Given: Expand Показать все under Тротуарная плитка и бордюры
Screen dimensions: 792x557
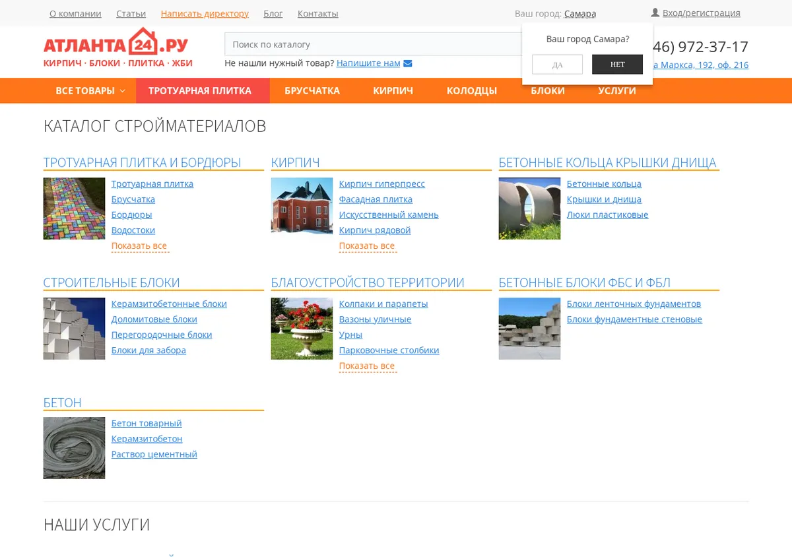Looking at the screenshot, I should pyautogui.click(x=139, y=246).
